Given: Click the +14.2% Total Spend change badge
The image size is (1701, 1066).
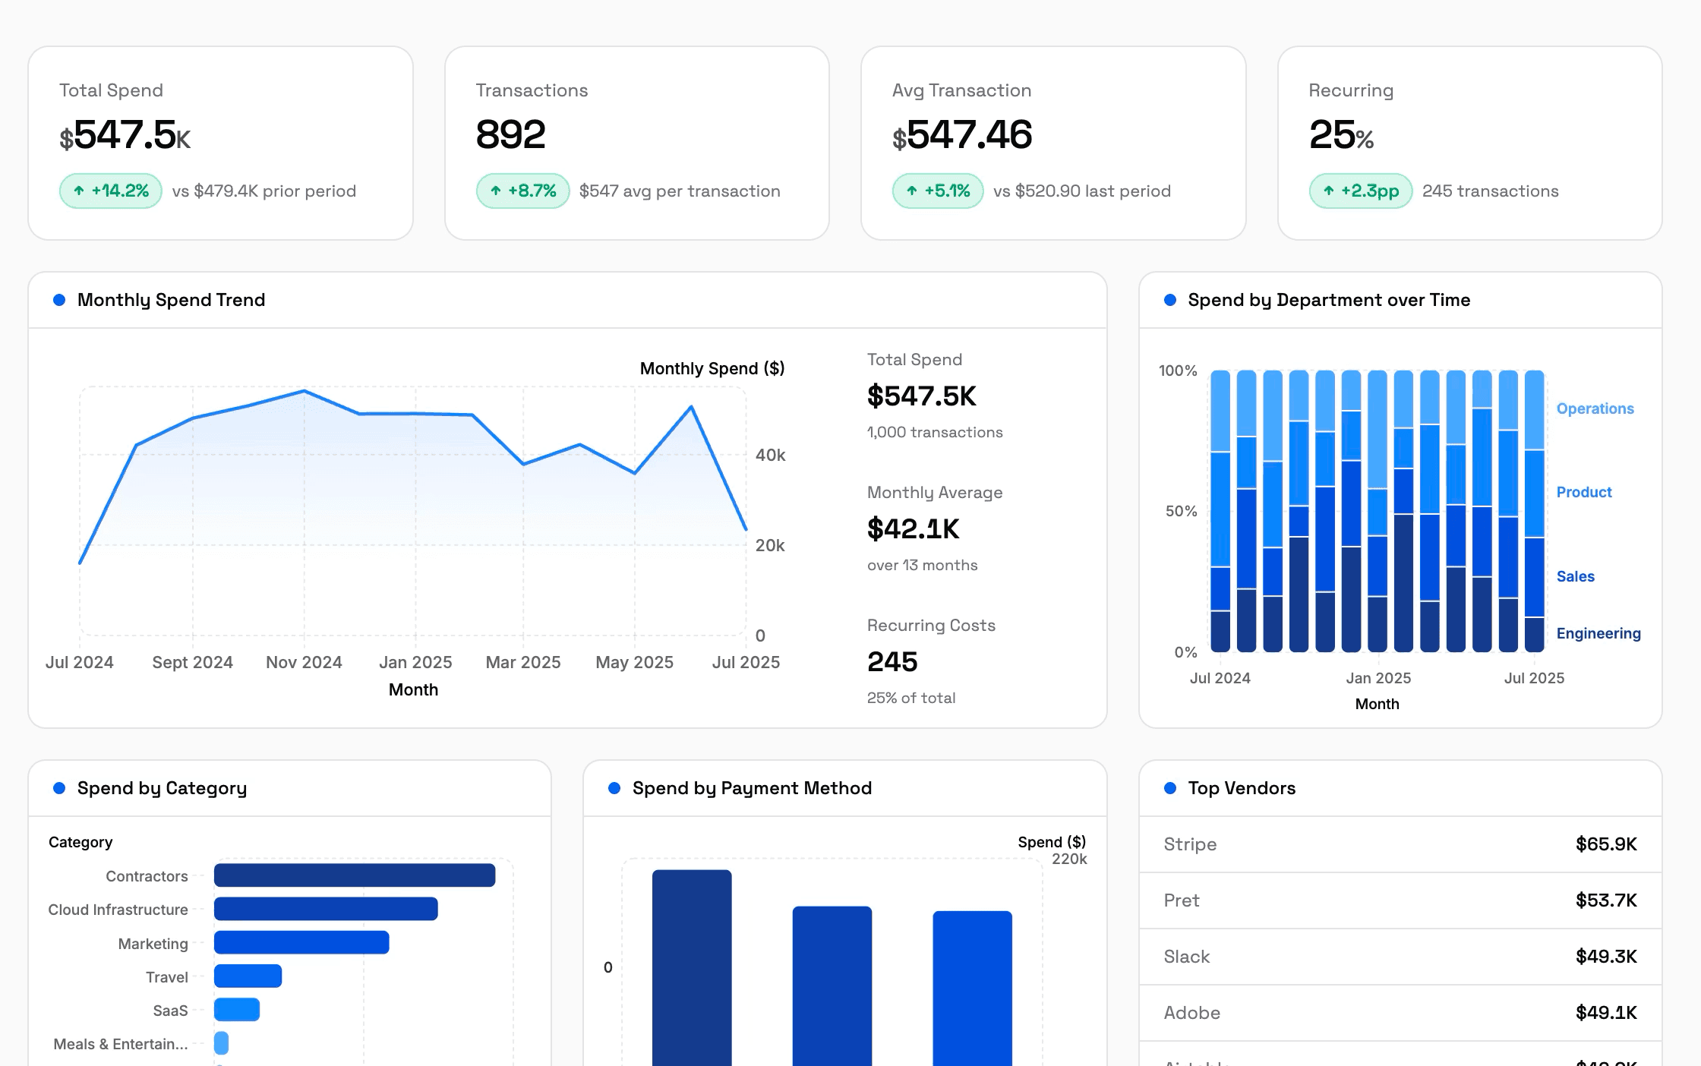Looking at the screenshot, I should 111,191.
